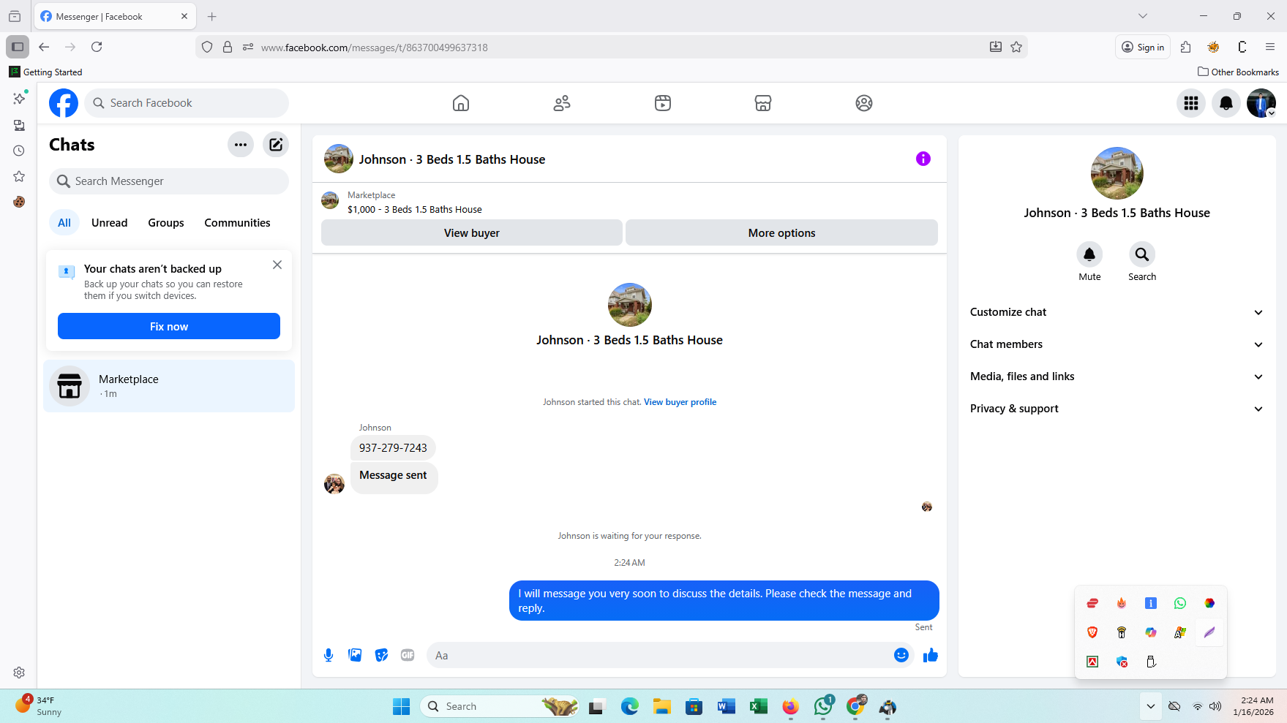The width and height of the screenshot is (1287, 723).
Task: Click Brave lion icon in tray popup
Action: (x=1092, y=632)
